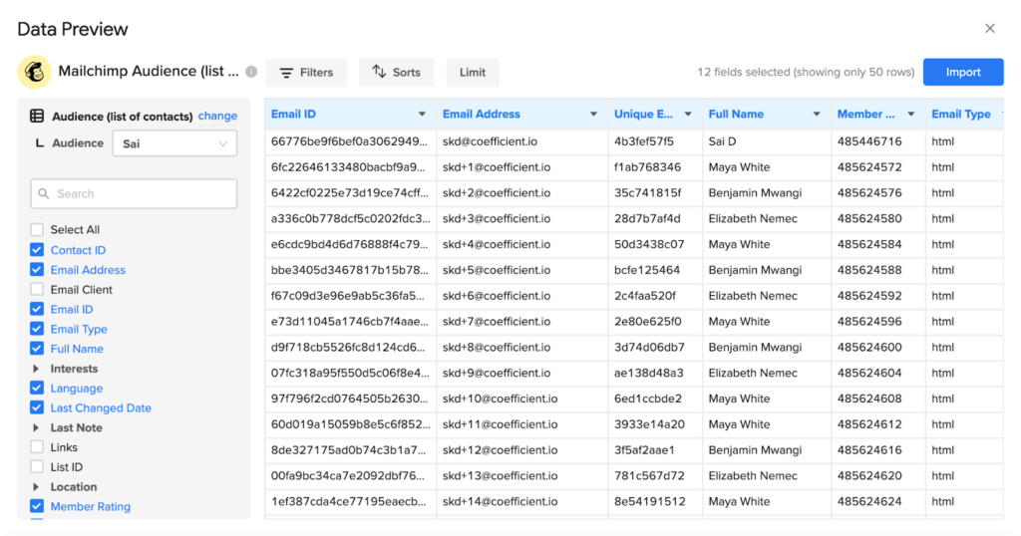This screenshot has width=1021, height=536.
Task: Click the Mailchimp logo icon
Action: coord(34,72)
